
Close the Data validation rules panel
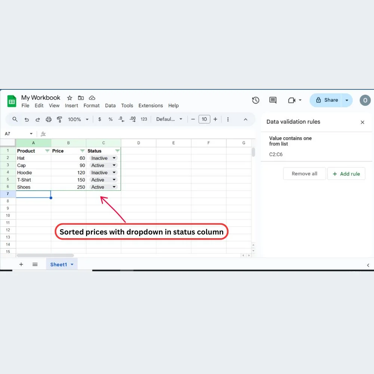click(362, 122)
